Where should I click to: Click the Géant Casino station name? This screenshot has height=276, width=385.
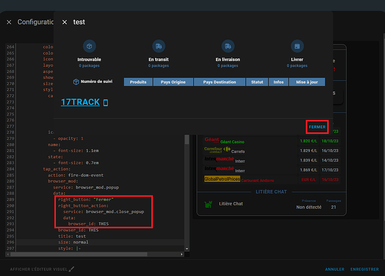[232, 142]
